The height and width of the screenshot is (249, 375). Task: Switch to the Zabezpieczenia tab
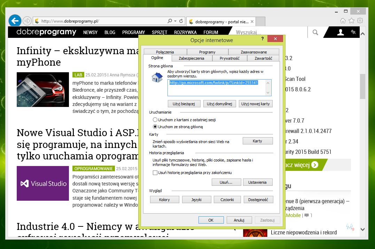click(191, 58)
